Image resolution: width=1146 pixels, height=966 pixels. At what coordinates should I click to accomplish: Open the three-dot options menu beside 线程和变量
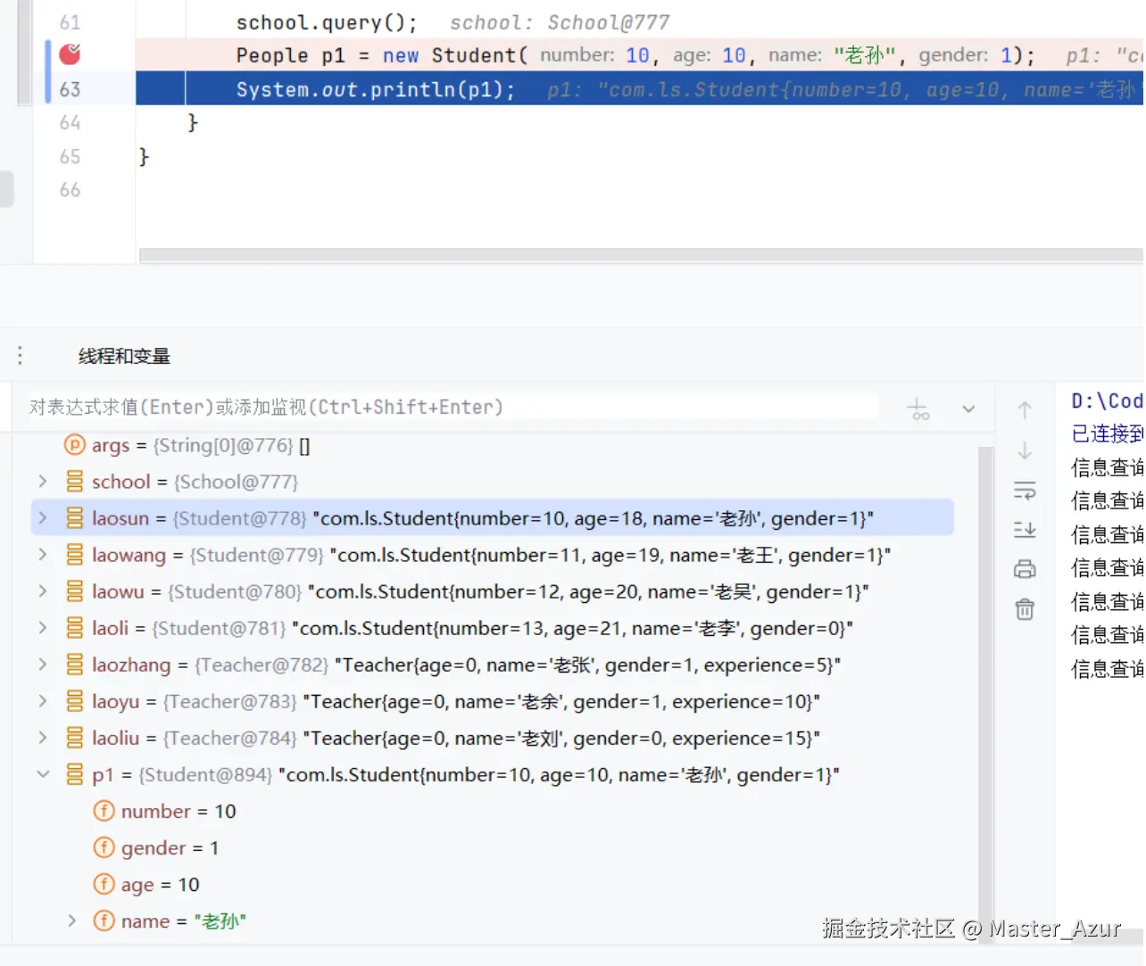click(20, 356)
